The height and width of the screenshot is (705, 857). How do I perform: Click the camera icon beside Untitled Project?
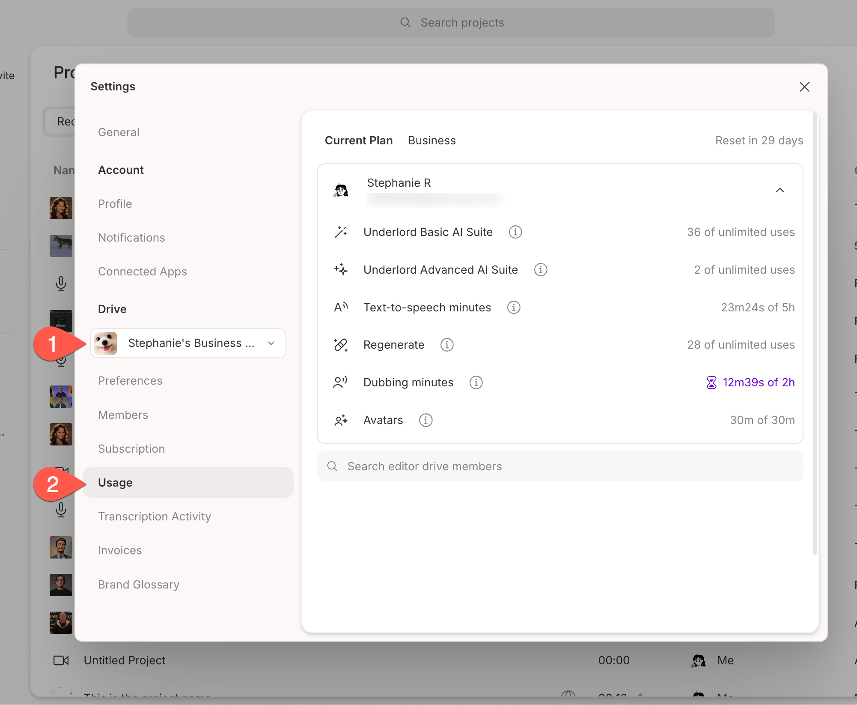[x=61, y=660]
